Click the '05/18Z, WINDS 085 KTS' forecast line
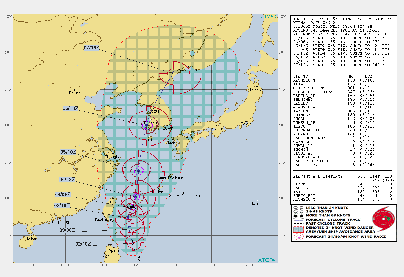The height and width of the screenshot is (277, 404). point(341,57)
